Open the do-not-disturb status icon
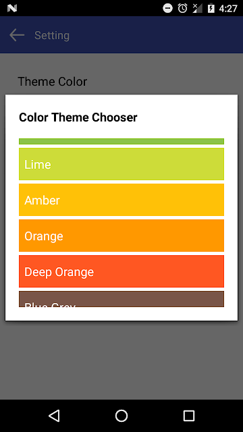This screenshot has height=432, width=243. pyautogui.click(x=167, y=8)
